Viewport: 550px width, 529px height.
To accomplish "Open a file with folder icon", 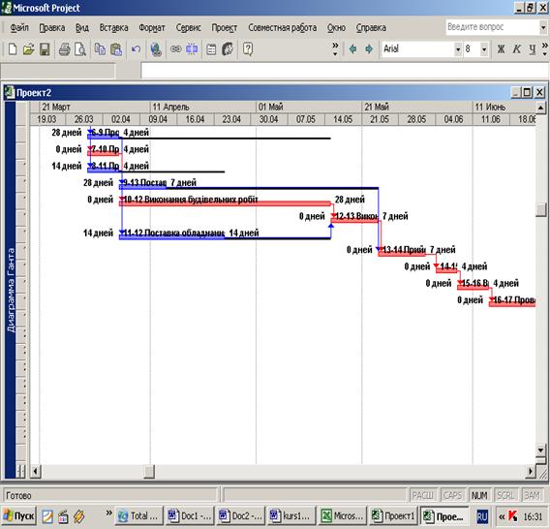I will (x=28, y=49).
